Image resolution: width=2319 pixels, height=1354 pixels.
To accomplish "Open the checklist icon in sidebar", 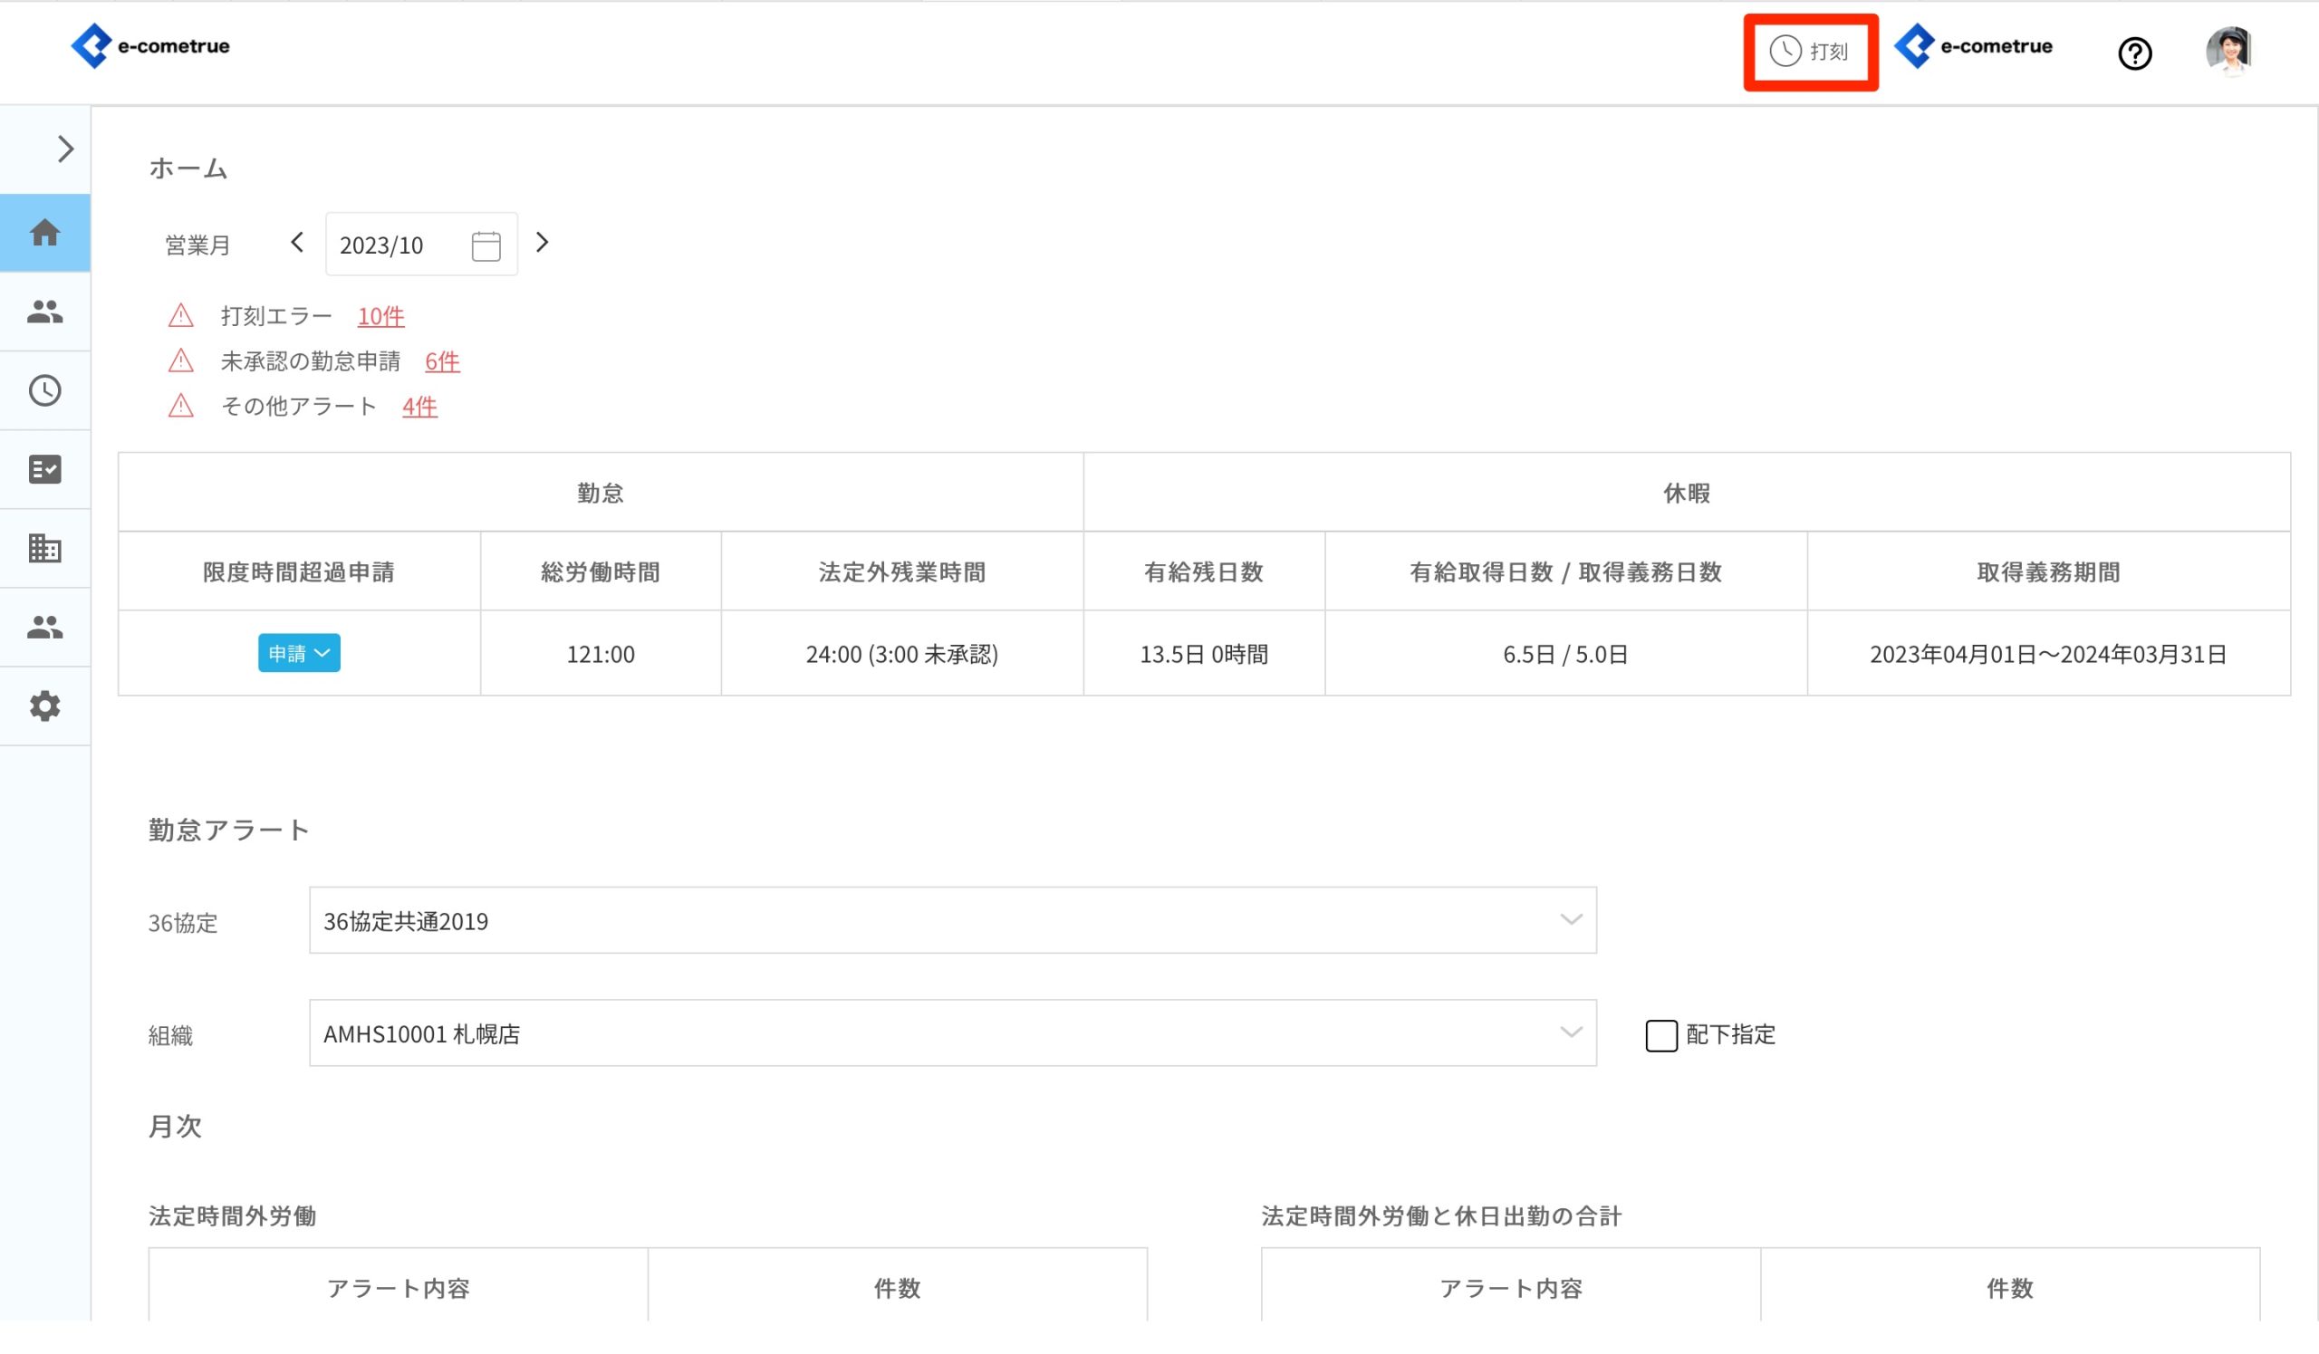I will tap(44, 470).
